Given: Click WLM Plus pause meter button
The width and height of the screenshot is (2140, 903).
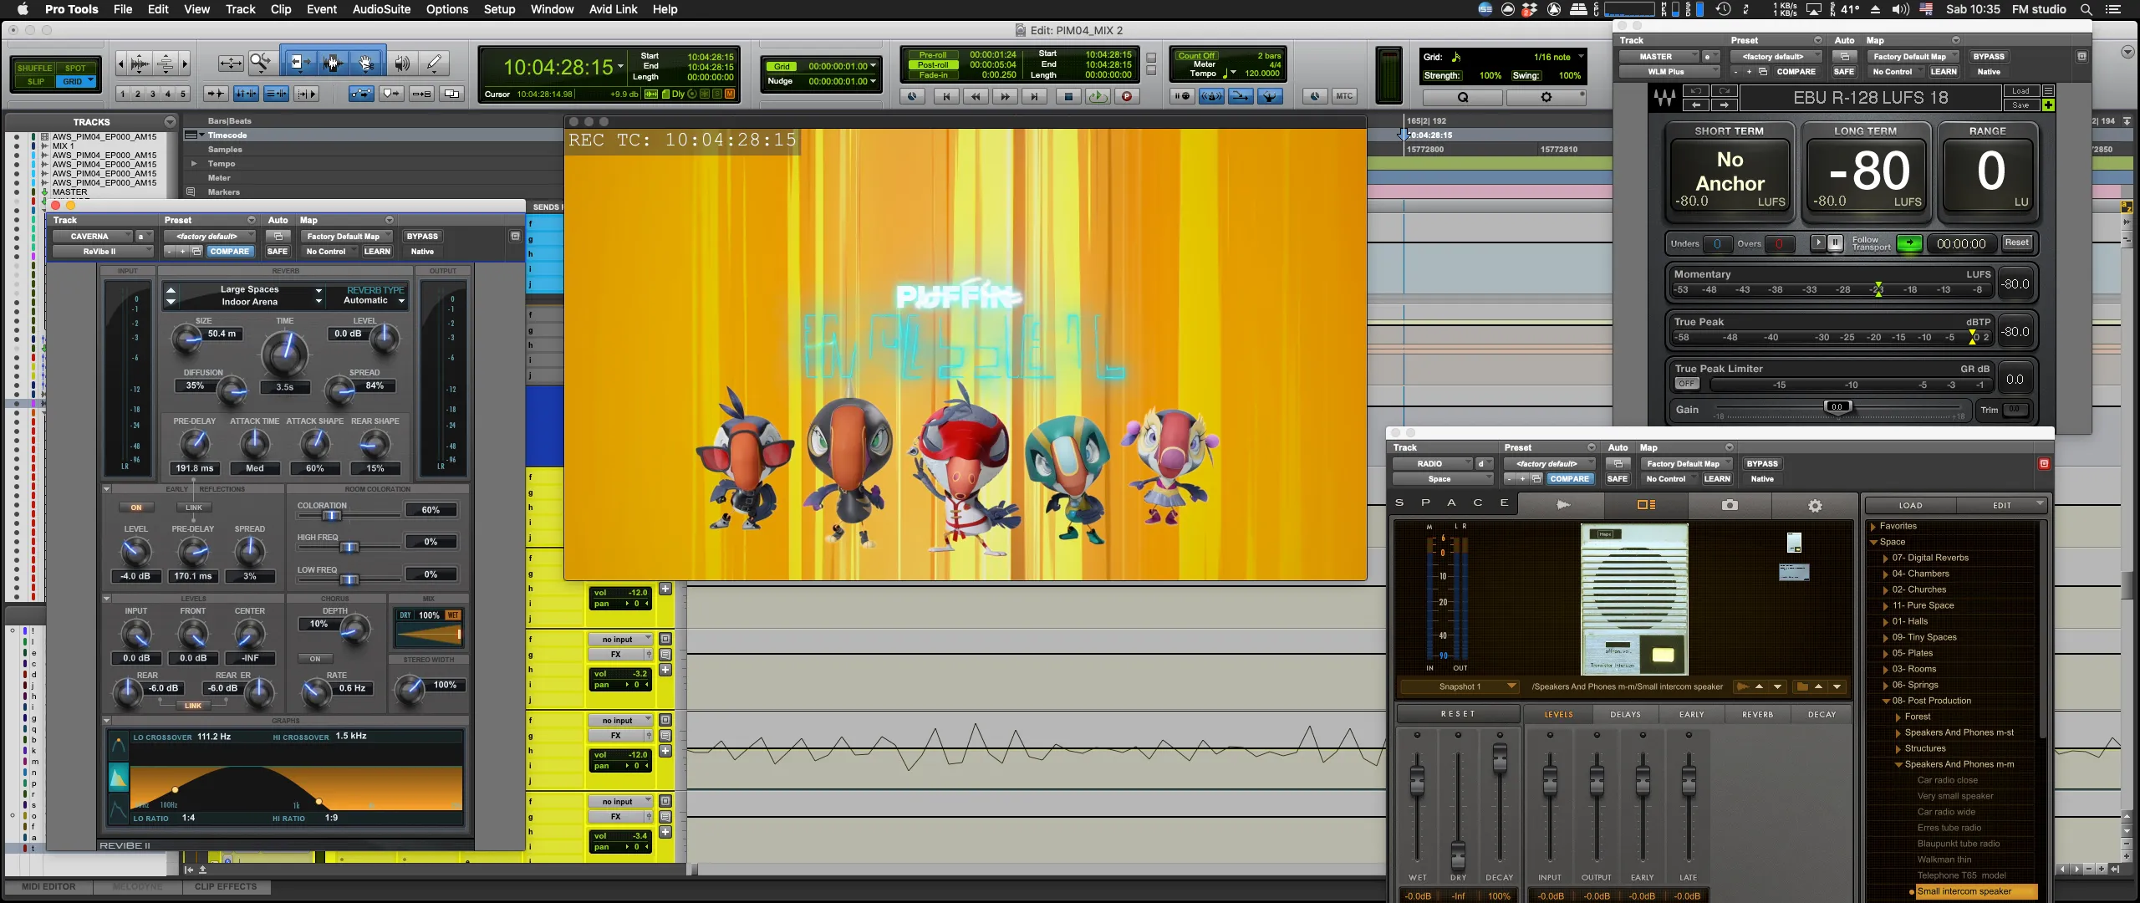Looking at the screenshot, I should pyautogui.click(x=1835, y=243).
